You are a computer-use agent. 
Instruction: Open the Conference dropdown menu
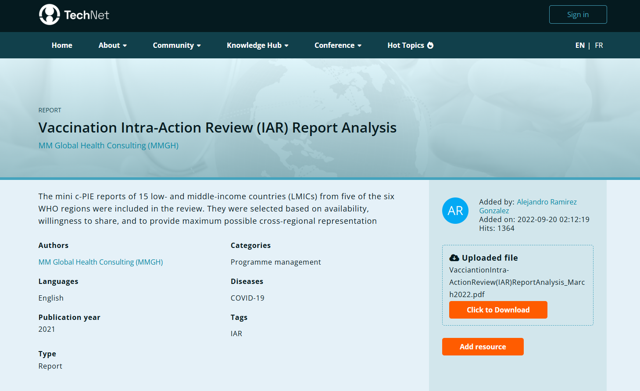[x=338, y=45]
